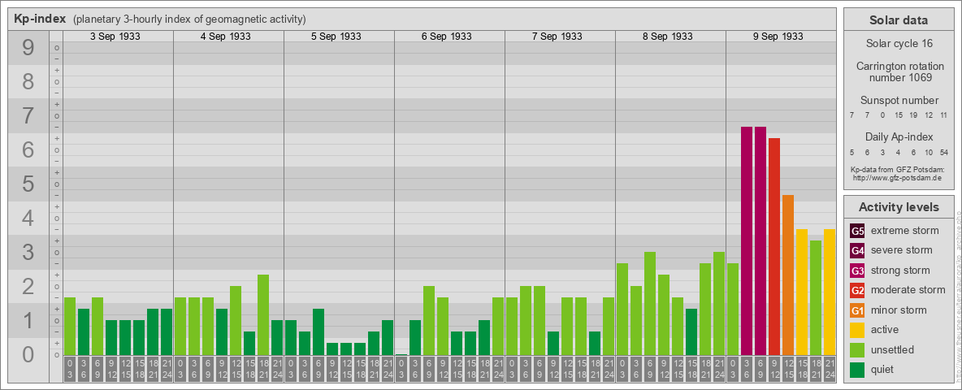Click the G1 minor storm badge

pyautogui.click(x=857, y=310)
